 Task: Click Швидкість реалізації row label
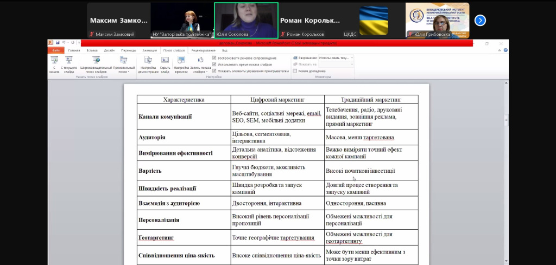tap(167, 189)
